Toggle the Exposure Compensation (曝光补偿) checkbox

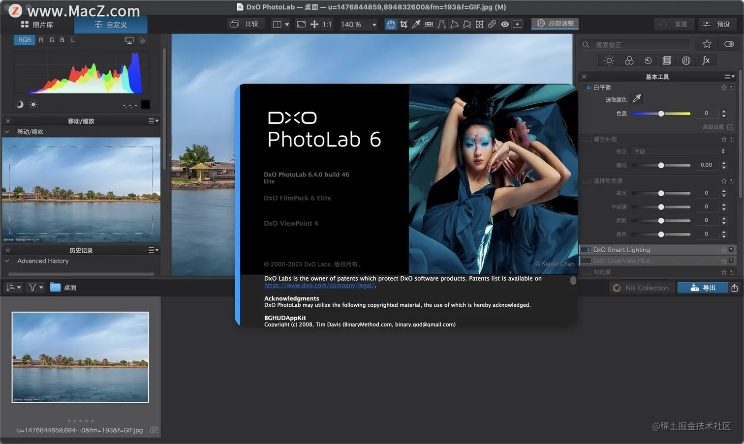click(587, 140)
